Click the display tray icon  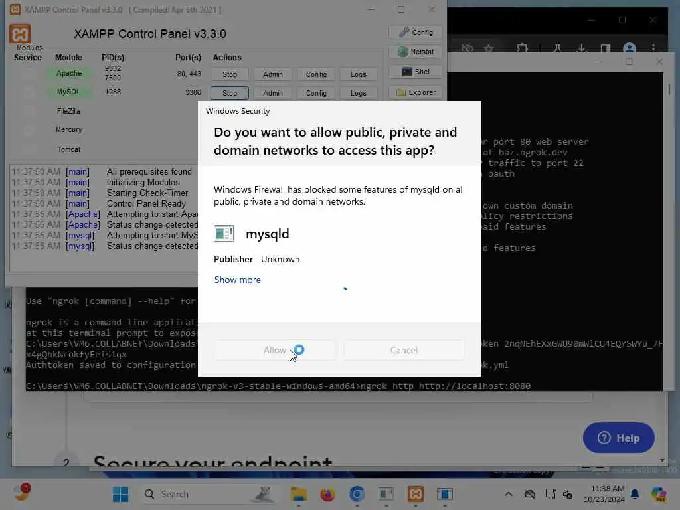pyautogui.click(x=551, y=494)
